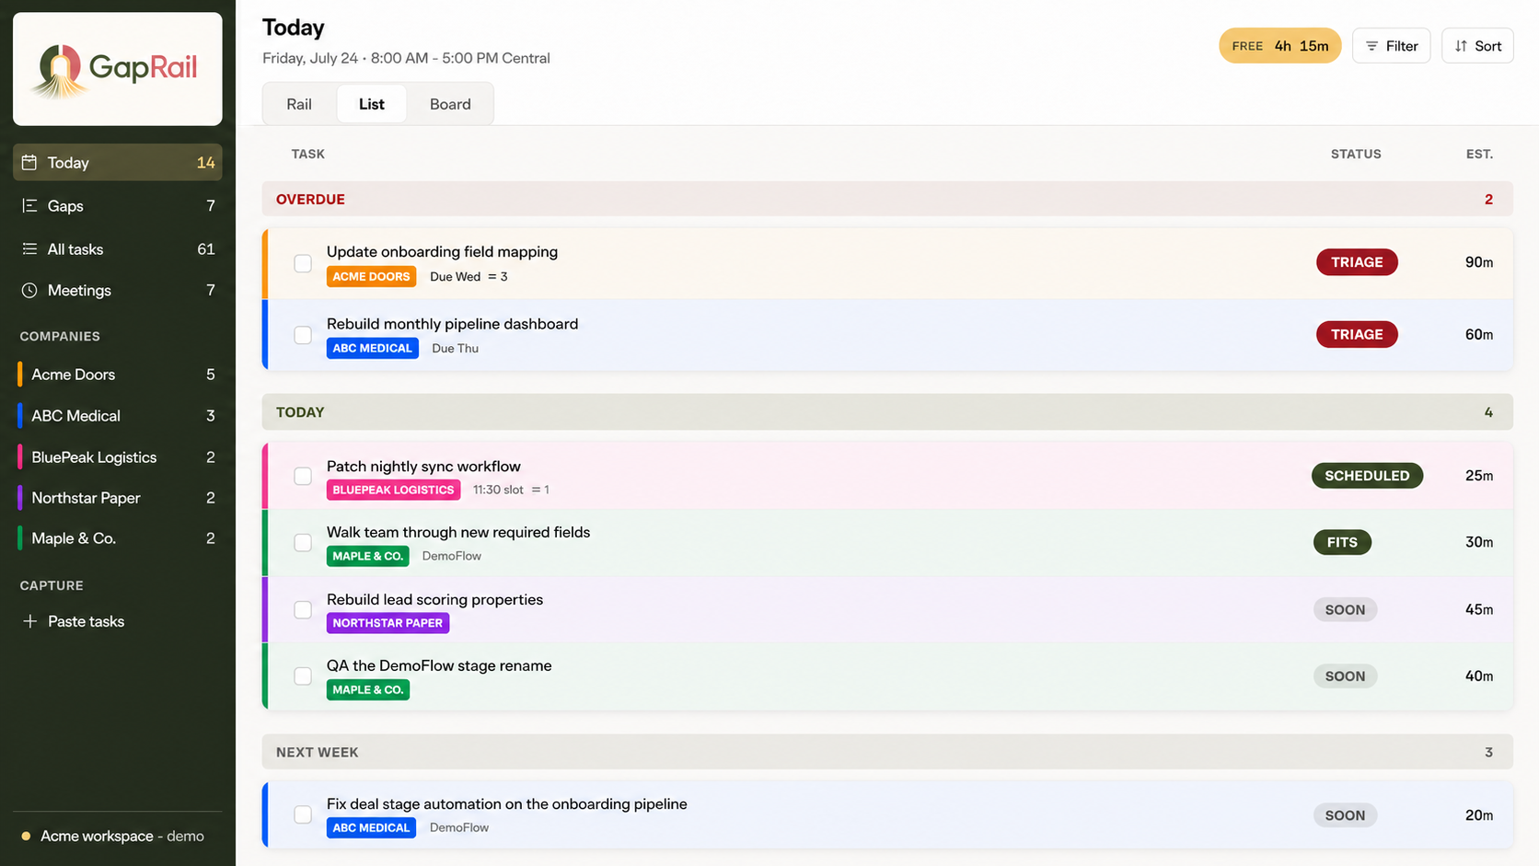Click the Sort button
The height and width of the screenshot is (866, 1539).
(1477, 46)
